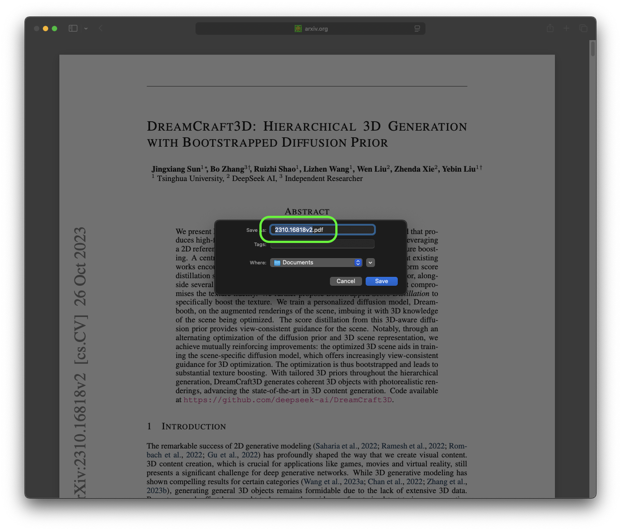Follow the Saharia et al. citation link
Screen dimensions: 621x531
336,446
